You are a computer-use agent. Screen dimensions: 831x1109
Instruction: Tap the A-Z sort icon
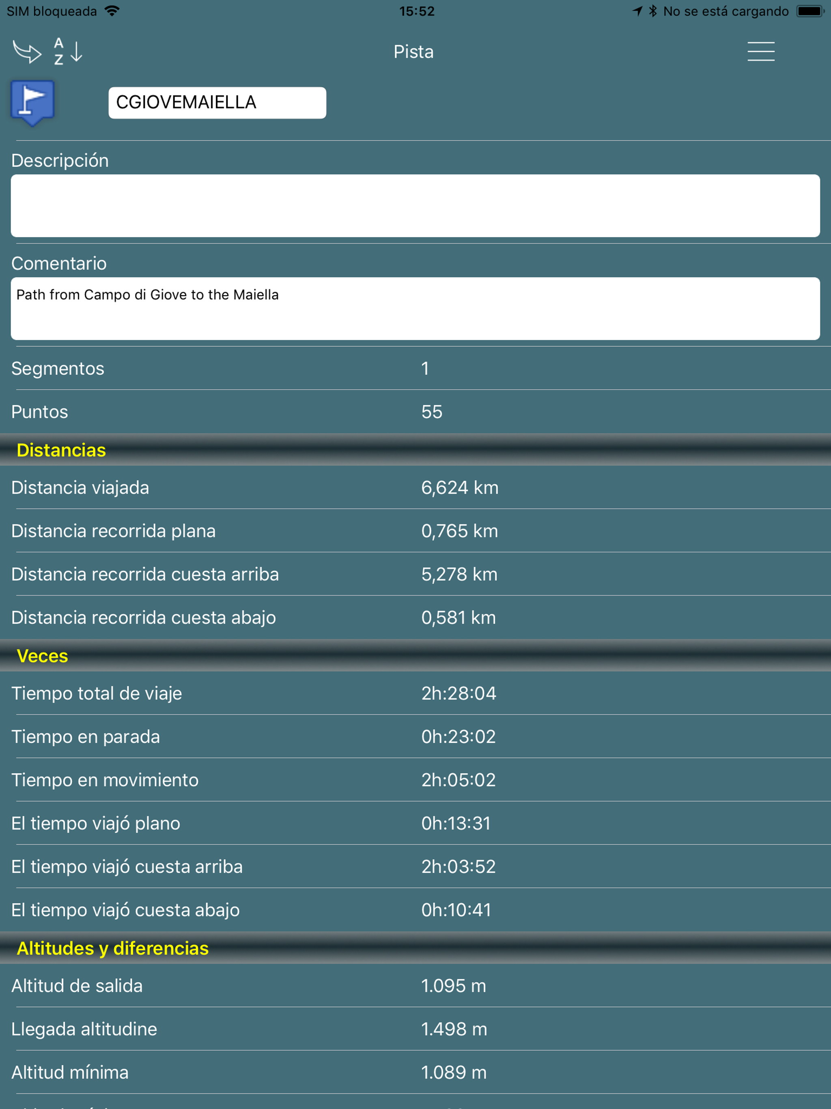68,52
